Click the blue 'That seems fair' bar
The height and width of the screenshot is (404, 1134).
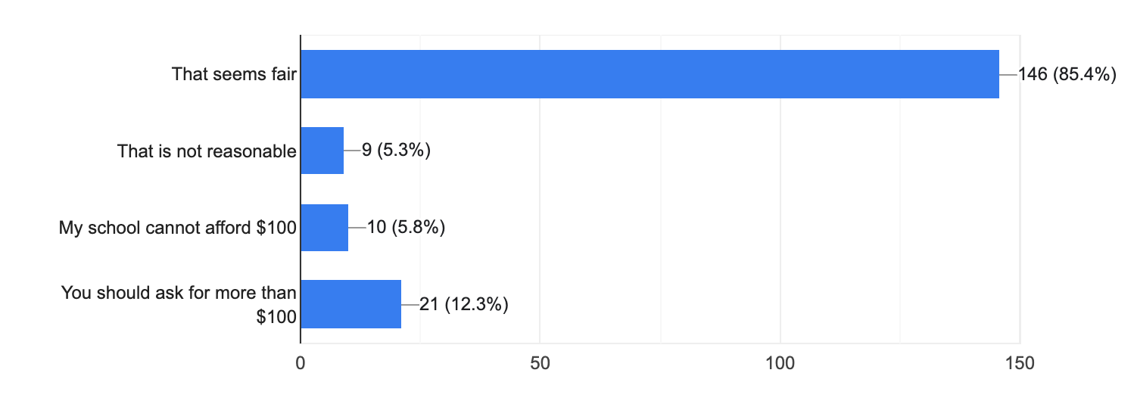click(650, 74)
